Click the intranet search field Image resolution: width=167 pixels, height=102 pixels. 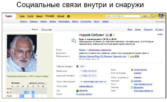[123, 16]
